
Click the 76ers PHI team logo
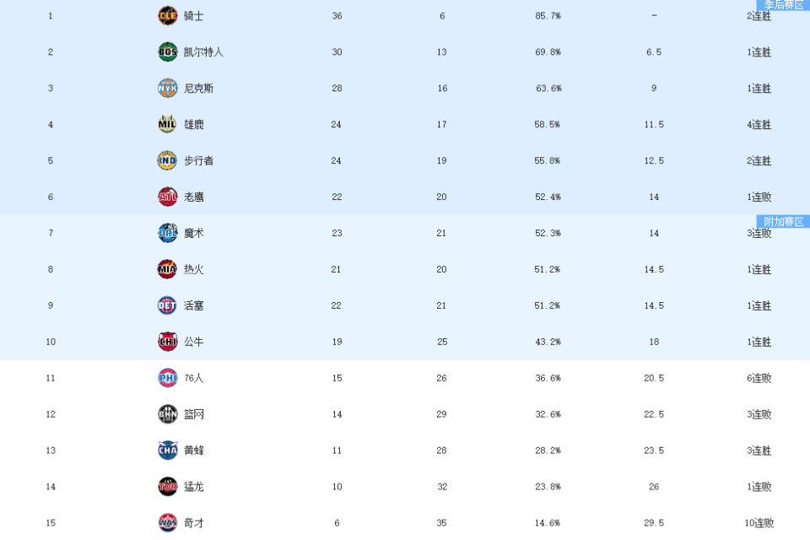(x=167, y=378)
